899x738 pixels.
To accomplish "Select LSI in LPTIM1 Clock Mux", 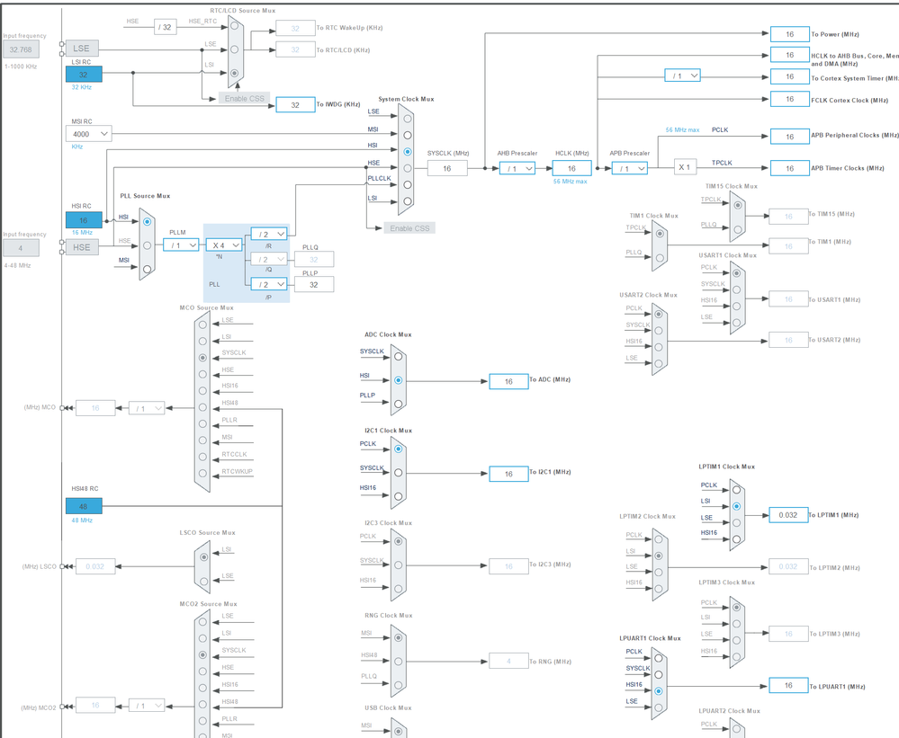I will [x=736, y=506].
